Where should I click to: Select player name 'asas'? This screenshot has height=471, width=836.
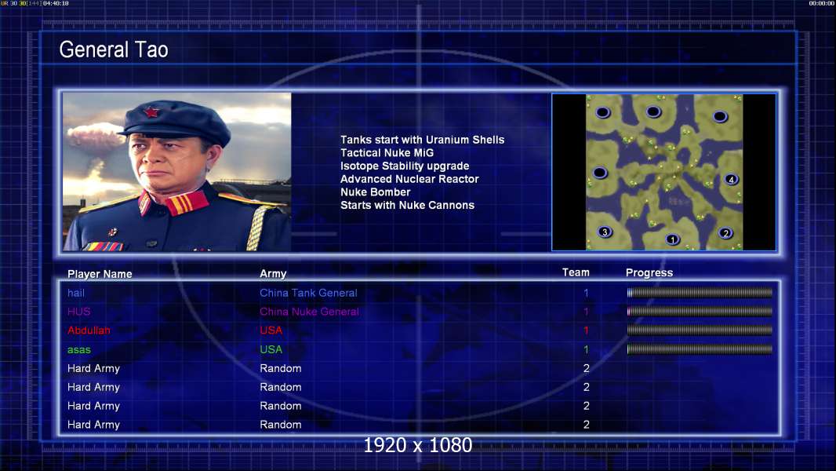79,350
